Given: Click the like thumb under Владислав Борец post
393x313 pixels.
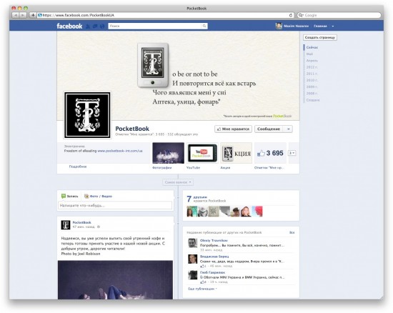Looking at the screenshot, I should [x=202, y=266].
